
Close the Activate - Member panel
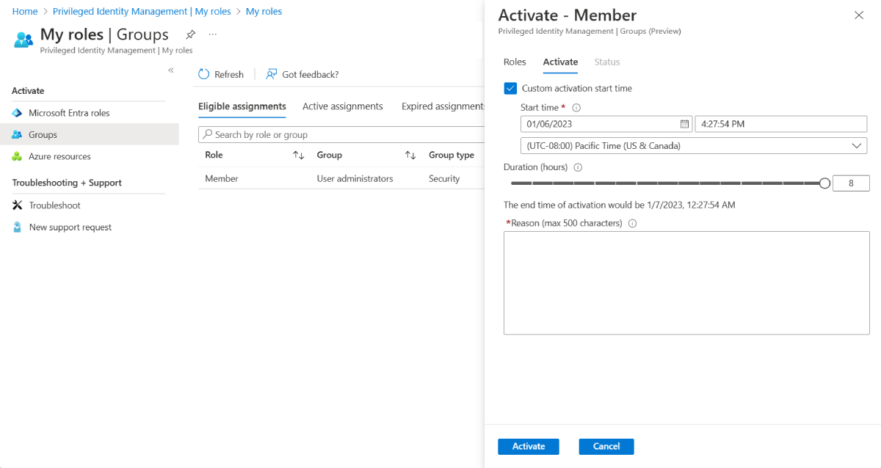pos(859,15)
